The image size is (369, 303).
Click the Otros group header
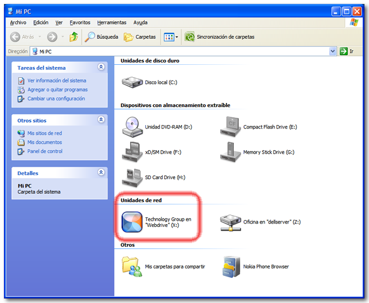point(127,245)
